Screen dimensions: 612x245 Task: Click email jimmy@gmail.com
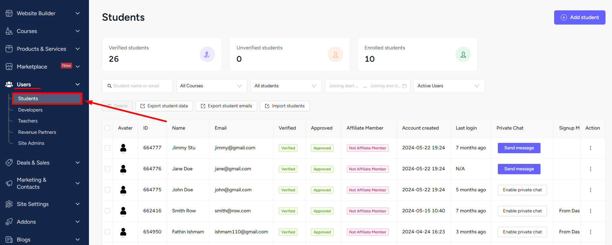coord(235,148)
